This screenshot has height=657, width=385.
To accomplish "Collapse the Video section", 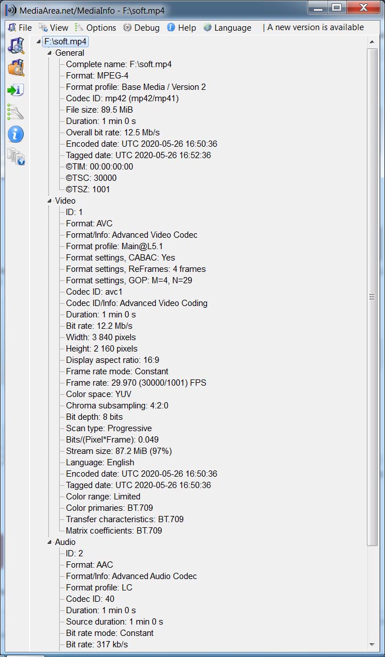I will (50, 201).
